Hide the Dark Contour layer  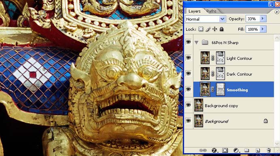188,73
